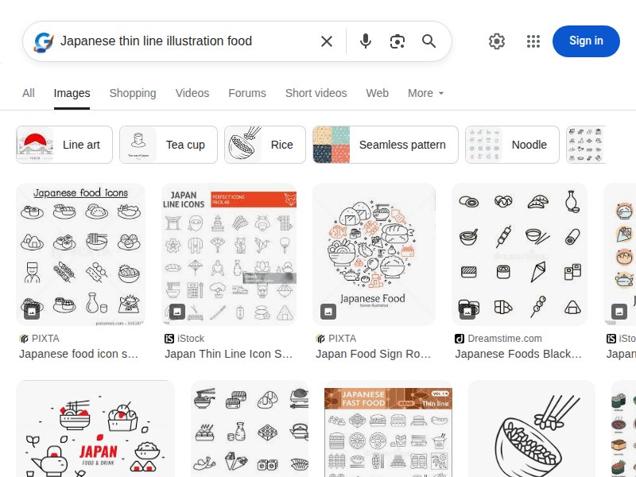The image size is (636, 477).
Task: Open the Videos results tab
Action: 192,93
